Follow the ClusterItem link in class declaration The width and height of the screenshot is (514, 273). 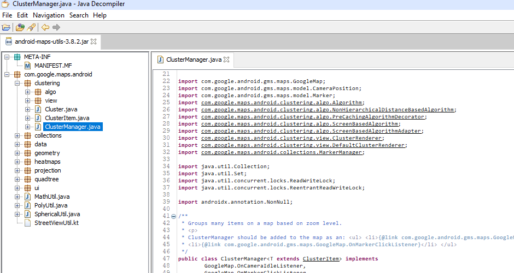coord(320,259)
